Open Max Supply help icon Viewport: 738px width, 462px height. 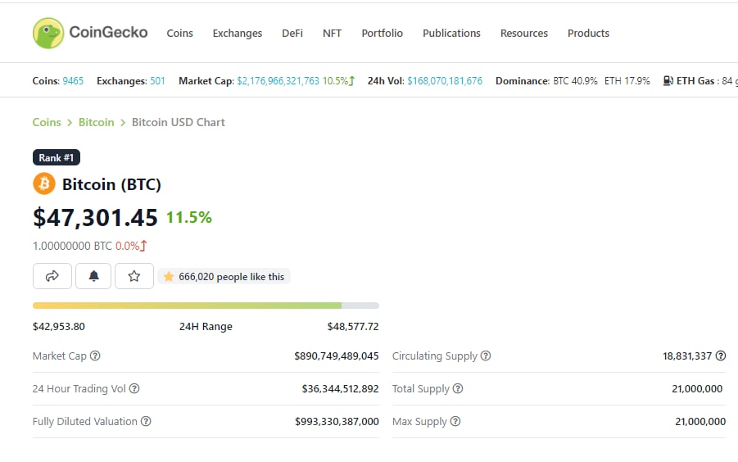pos(455,421)
